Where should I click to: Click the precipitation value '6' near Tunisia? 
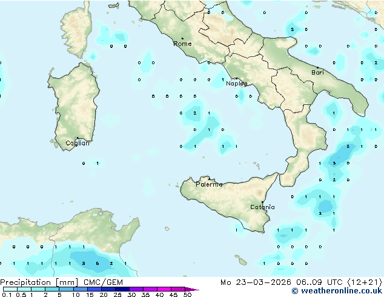coord(98,264)
